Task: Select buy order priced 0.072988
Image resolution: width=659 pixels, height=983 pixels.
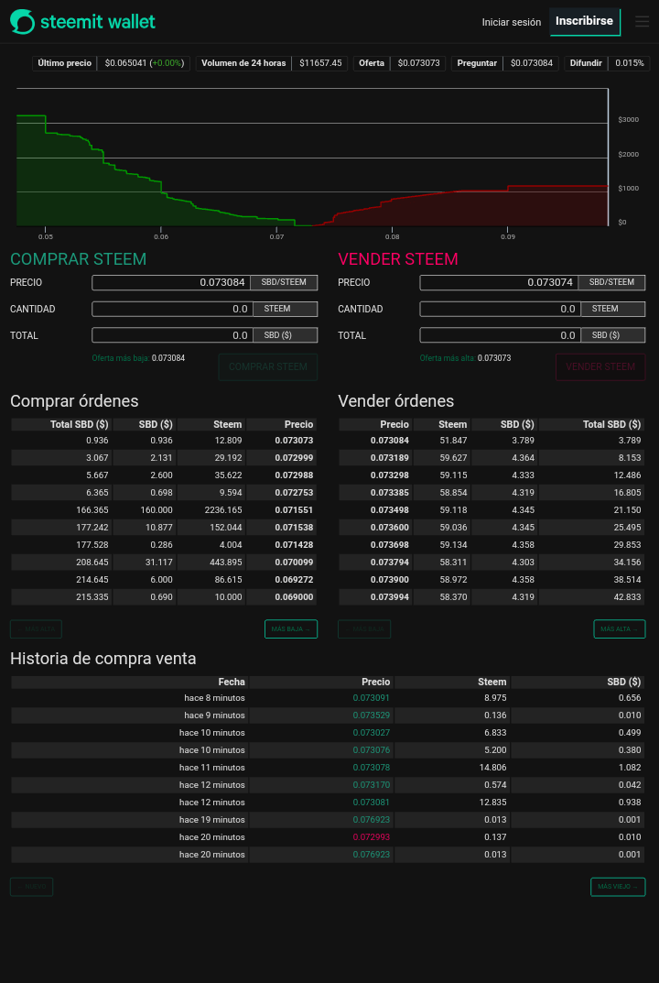Action: point(164,475)
